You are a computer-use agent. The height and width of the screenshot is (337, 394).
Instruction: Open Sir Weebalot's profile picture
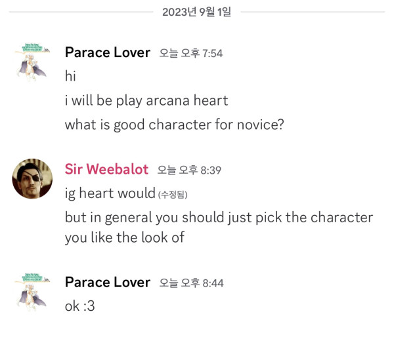click(x=32, y=178)
